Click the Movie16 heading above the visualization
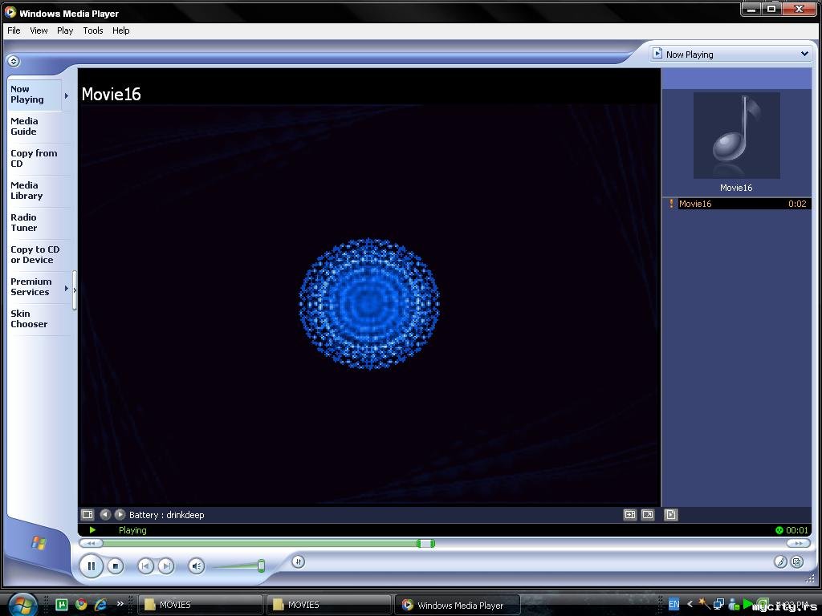 (x=111, y=95)
